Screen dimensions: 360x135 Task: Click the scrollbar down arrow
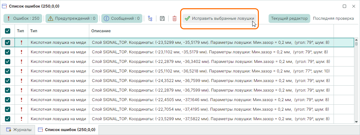[x=356, y=122]
